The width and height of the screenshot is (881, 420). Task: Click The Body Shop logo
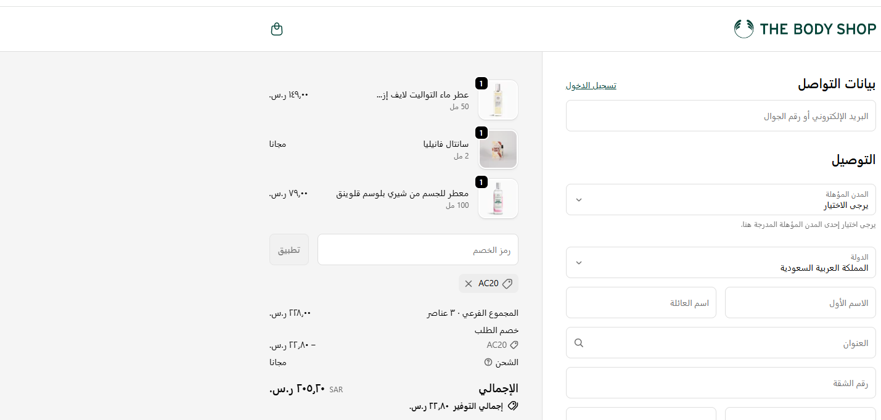pos(805,28)
